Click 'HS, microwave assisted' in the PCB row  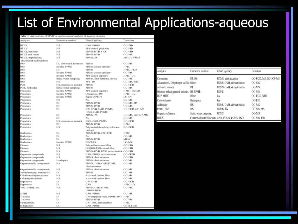(x=69, y=85)
